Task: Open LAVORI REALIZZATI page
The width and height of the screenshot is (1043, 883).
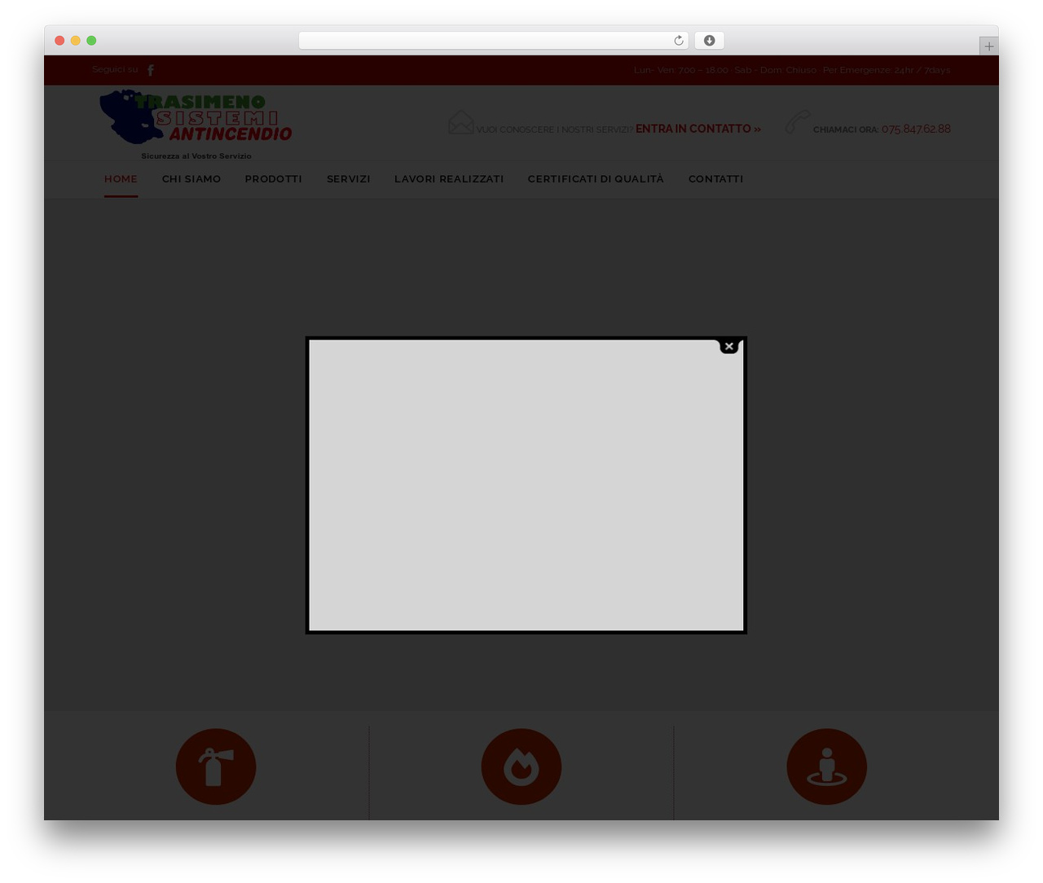Action: [449, 179]
